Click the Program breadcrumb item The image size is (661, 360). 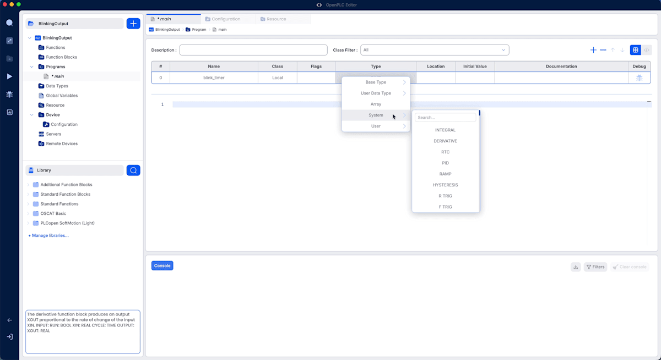tap(196, 30)
